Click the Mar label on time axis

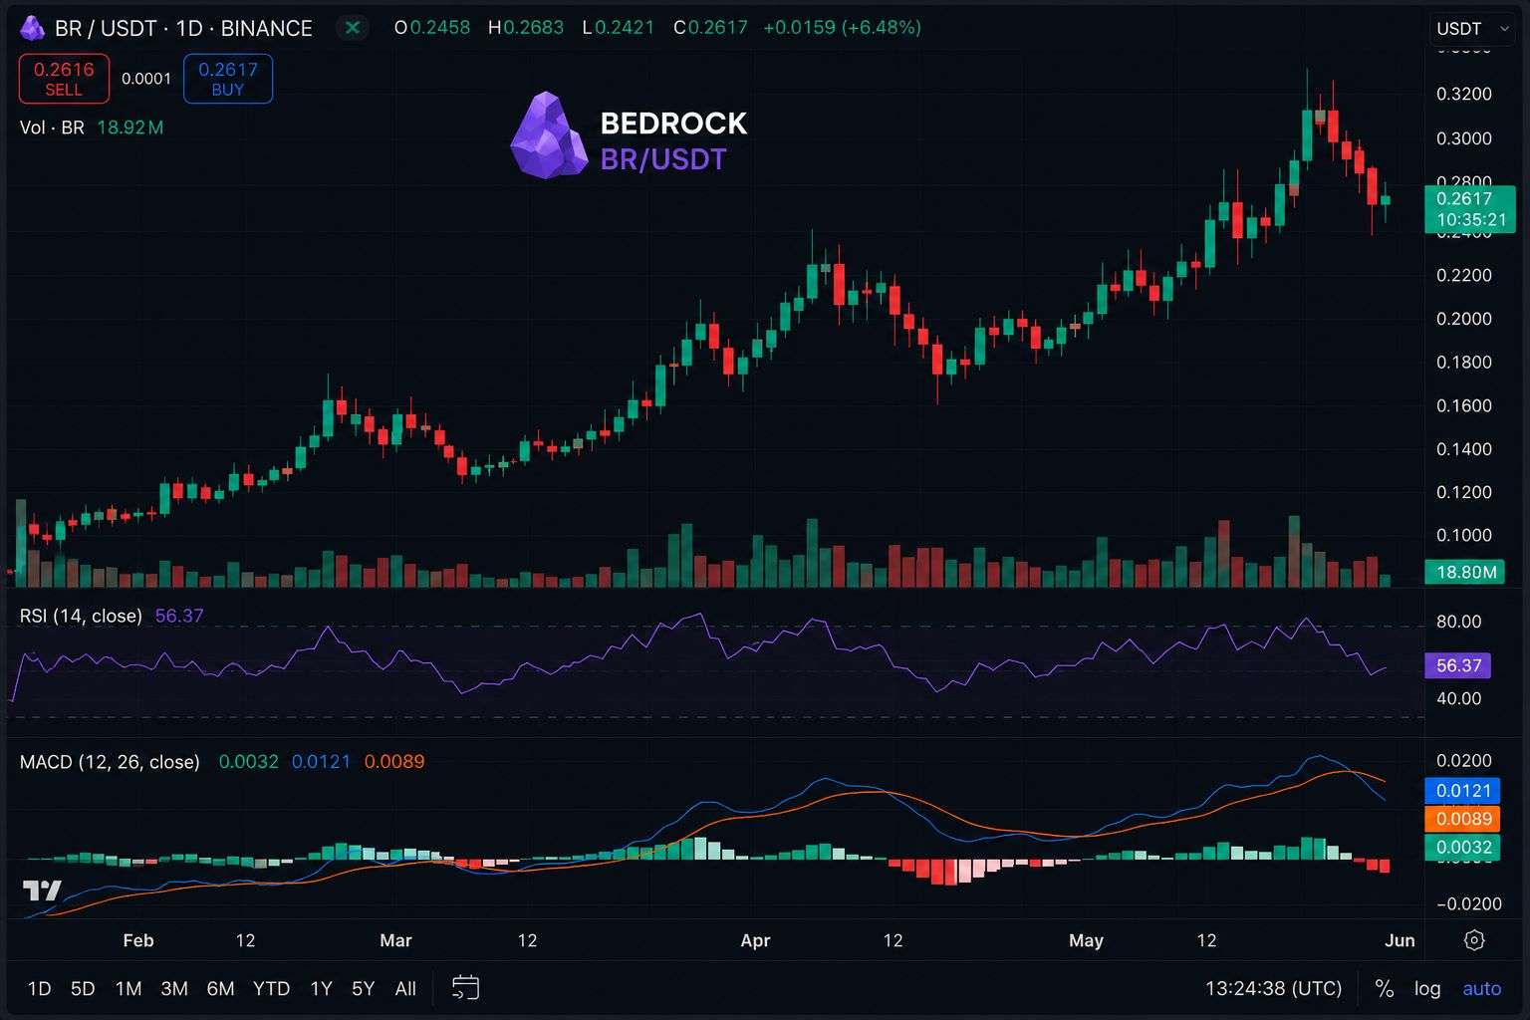point(395,940)
